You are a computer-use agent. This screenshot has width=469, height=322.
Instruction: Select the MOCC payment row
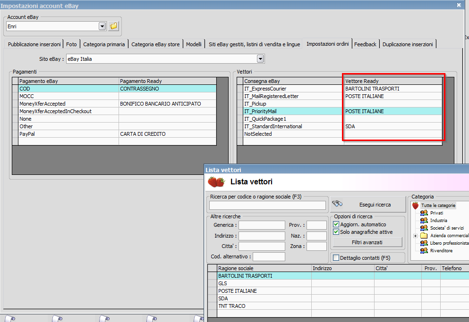click(114, 96)
